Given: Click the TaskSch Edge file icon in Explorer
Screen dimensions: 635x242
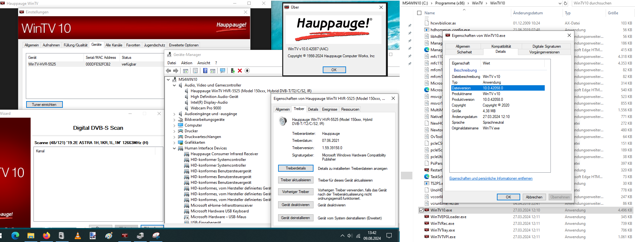Looking at the screenshot, I should point(427,176).
